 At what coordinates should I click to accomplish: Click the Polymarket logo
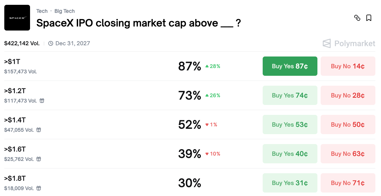click(349, 43)
